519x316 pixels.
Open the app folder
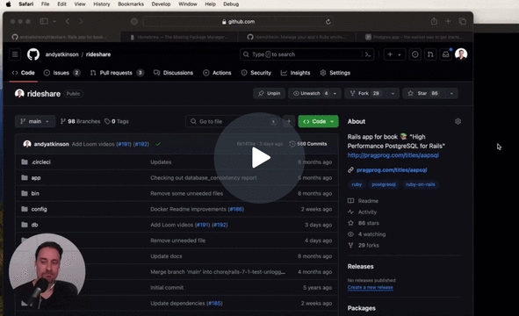(x=36, y=177)
